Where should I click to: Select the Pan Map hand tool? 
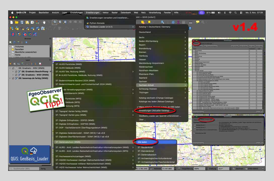pos(44,22)
